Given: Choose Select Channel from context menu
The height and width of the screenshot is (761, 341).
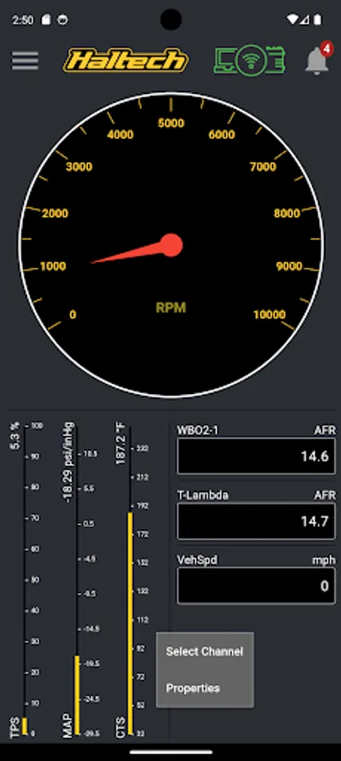Looking at the screenshot, I should point(204,651).
